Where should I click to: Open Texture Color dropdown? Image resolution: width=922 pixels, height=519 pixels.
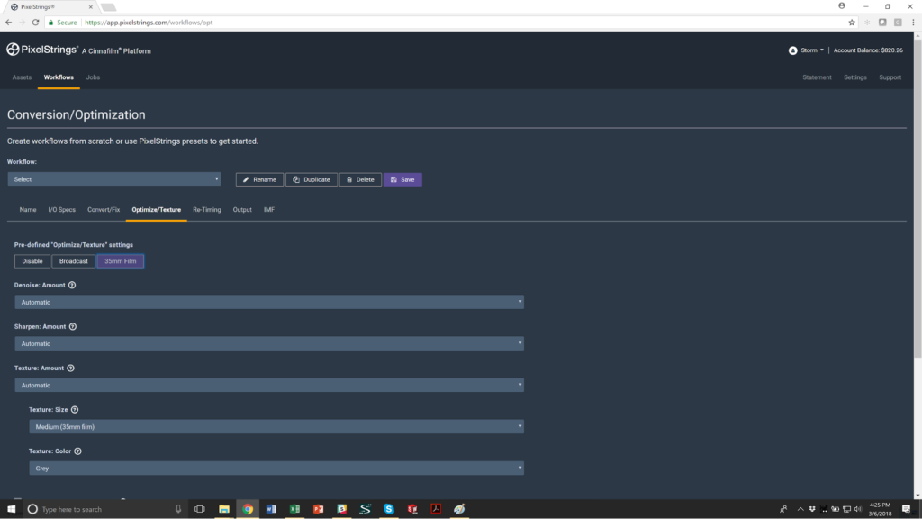[276, 469]
